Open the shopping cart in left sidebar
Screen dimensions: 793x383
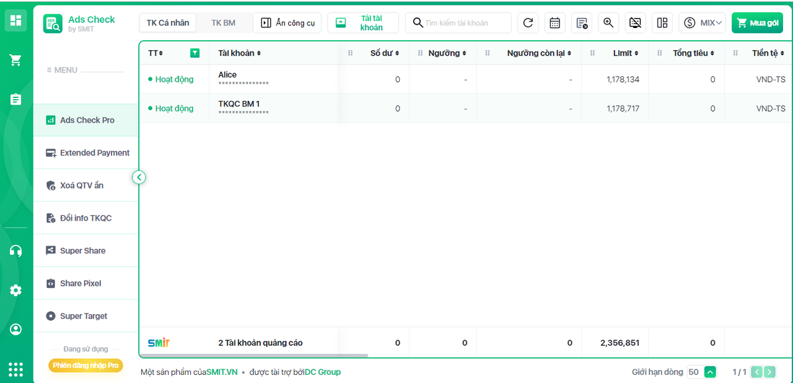(16, 60)
